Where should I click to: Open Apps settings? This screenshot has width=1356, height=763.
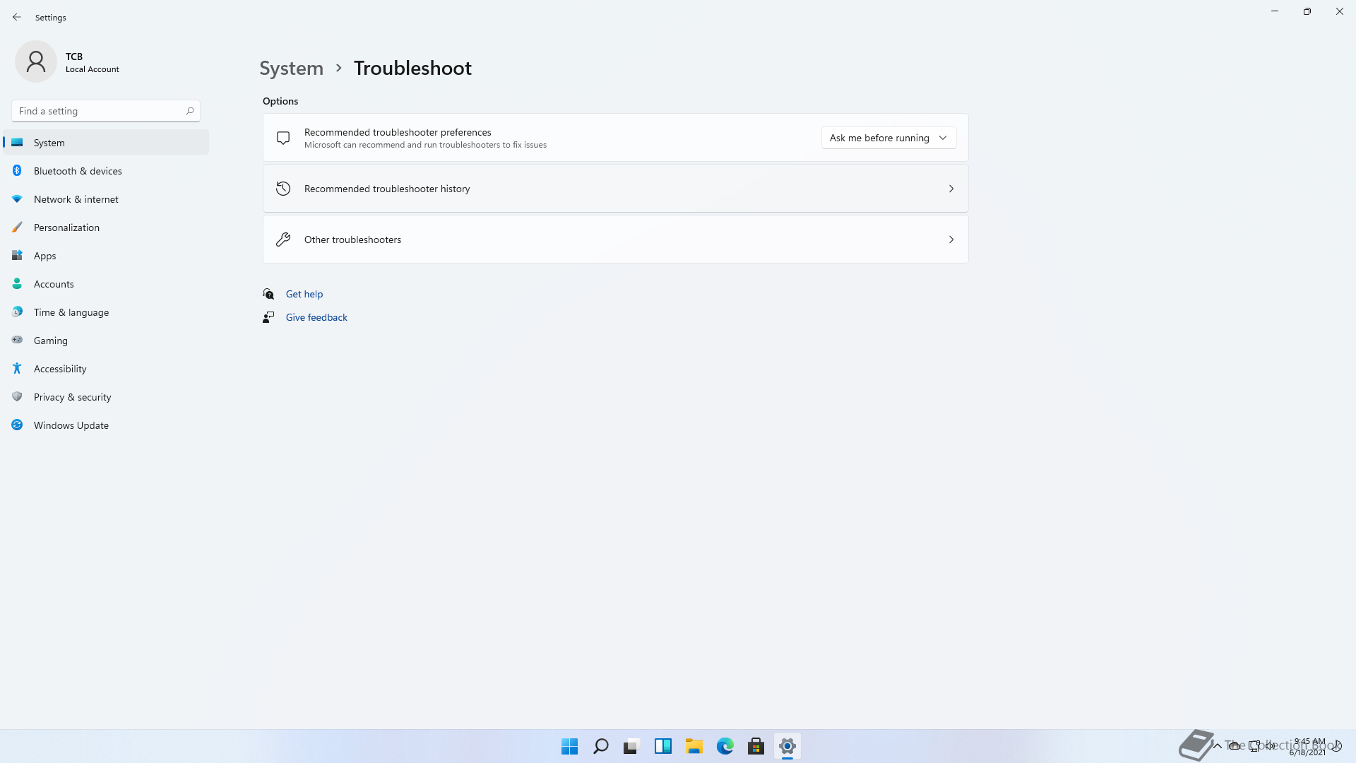106,256
